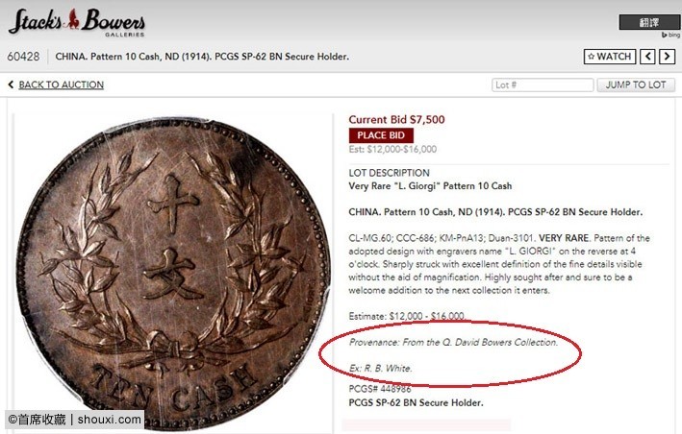Click the star WATCH button
Viewport: 682px width, 434px height.
pyautogui.click(x=609, y=57)
